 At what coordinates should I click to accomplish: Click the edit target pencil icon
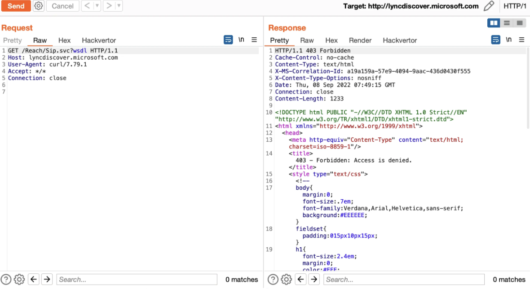click(x=489, y=6)
